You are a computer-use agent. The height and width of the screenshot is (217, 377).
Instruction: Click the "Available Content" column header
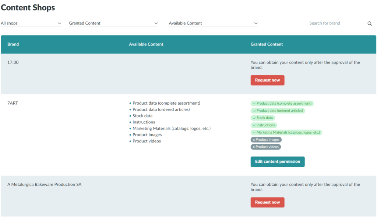coord(146,44)
